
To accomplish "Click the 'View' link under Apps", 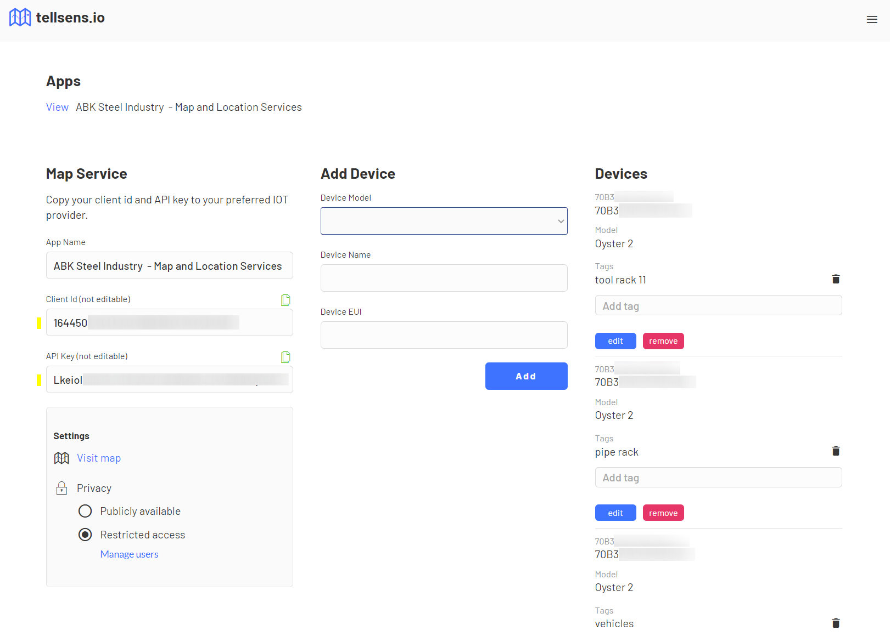I will [x=57, y=107].
